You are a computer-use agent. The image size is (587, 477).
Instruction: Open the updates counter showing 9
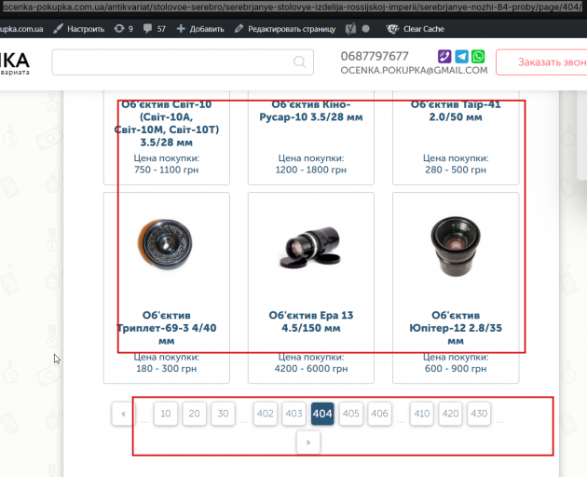click(124, 29)
